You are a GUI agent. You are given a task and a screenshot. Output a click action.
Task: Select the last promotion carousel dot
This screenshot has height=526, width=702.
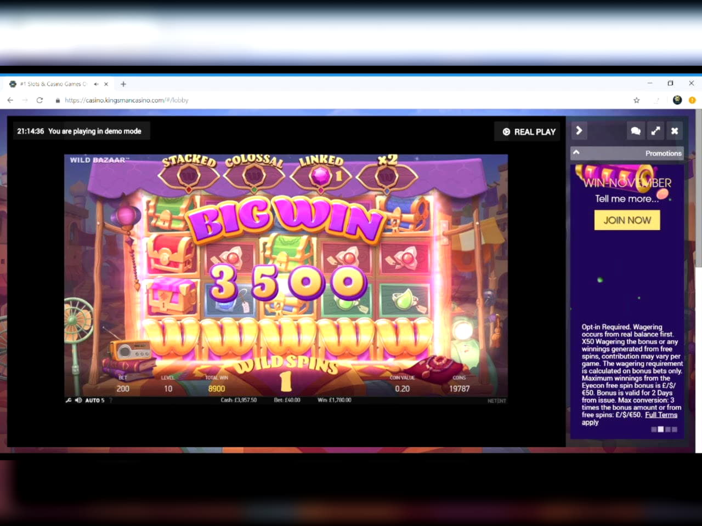pos(675,430)
